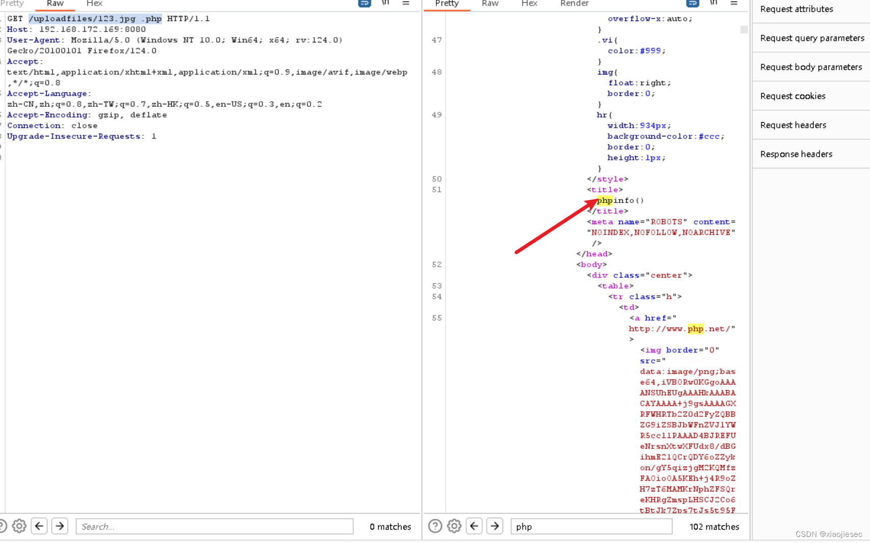Switch the response view to Render

click(574, 4)
